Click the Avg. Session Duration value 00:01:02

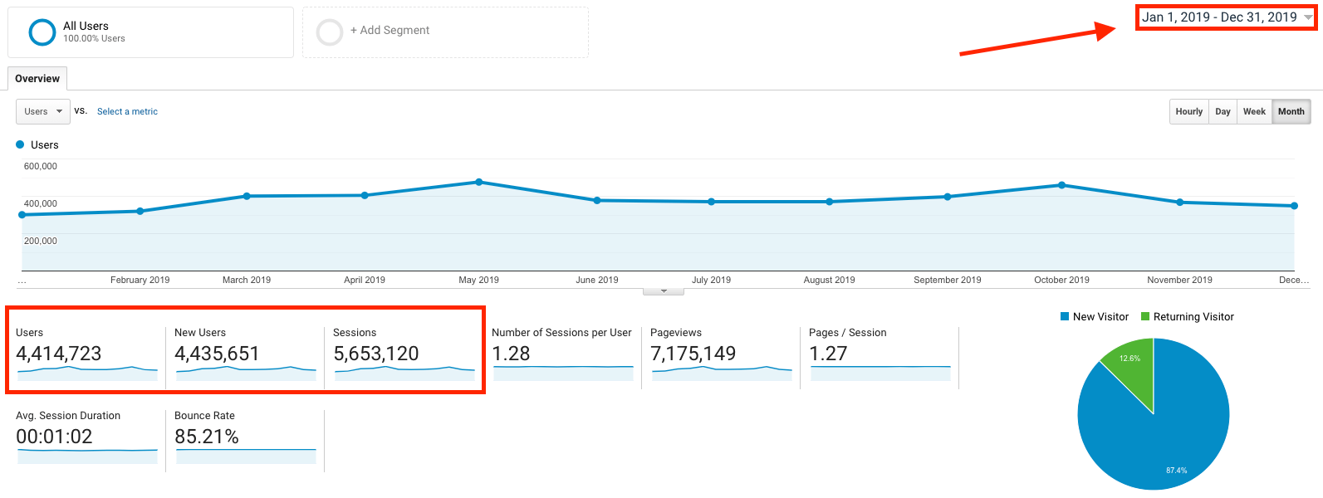point(54,437)
